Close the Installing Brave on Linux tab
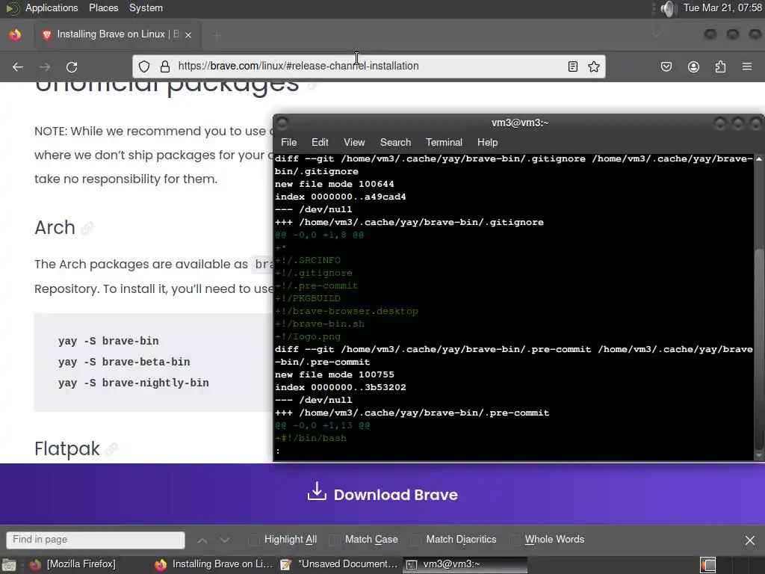The image size is (765, 574). click(x=188, y=34)
